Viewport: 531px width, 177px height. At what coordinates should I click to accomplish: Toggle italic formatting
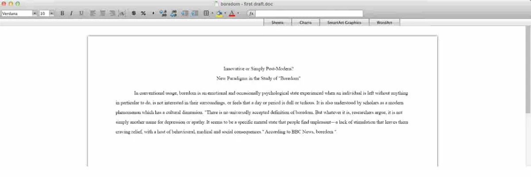pos(71,13)
